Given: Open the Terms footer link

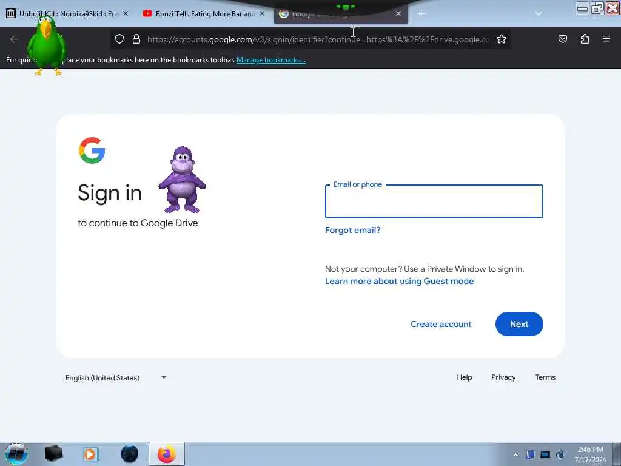Looking at the screenshot, I should 545,377.
